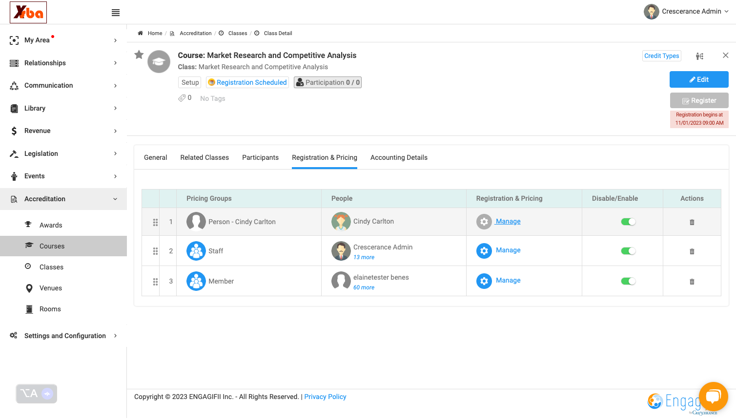Expand Settings and Configuration menu
Viewport: 736px width, 419px height.
click(x=63, y=336)
